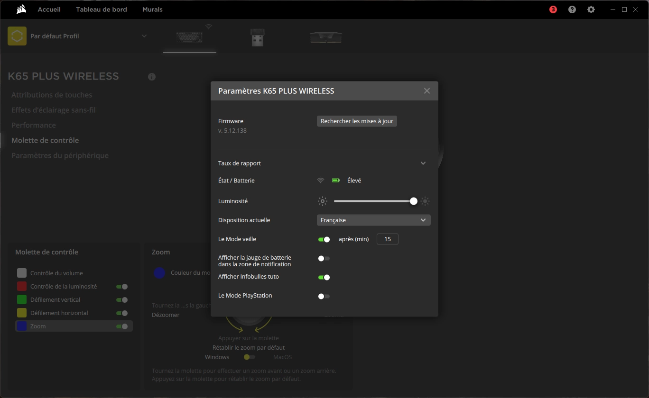The height and width of the screenshot is (398, 649).
Task: Open the Tableau de bord tab
Action: [102, 9]
